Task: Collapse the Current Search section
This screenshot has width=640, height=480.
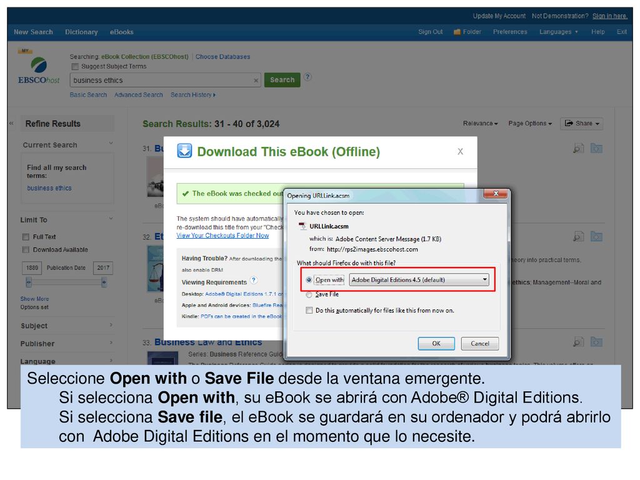Action: point(111,143)
